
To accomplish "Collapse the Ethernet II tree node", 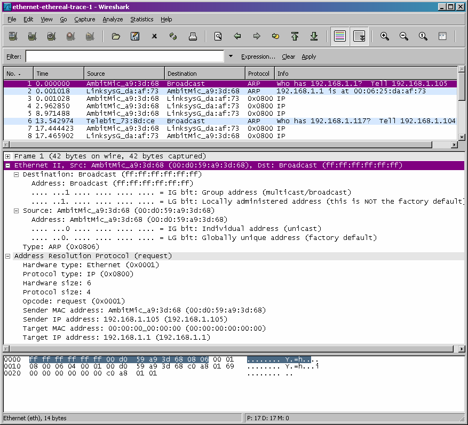I will tap(8, 165).
